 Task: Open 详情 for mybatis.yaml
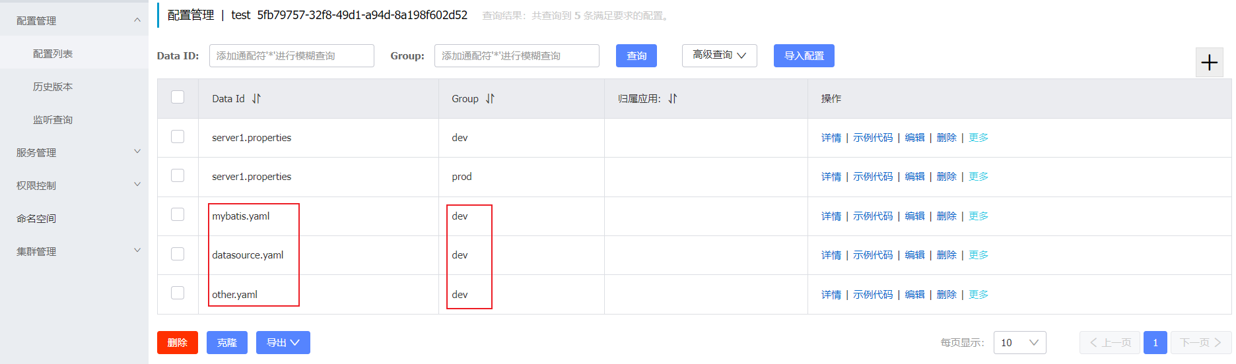point(831,216)
